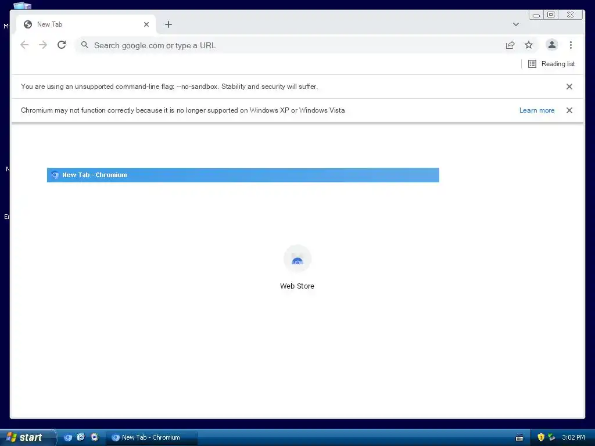Go back using the back arrow

click(x=24, y=45)
